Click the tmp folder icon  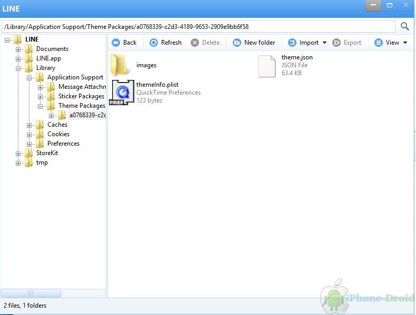(x=28, y=162)
